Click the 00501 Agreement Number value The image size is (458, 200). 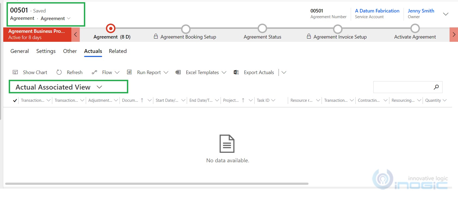tap(317, 11)
